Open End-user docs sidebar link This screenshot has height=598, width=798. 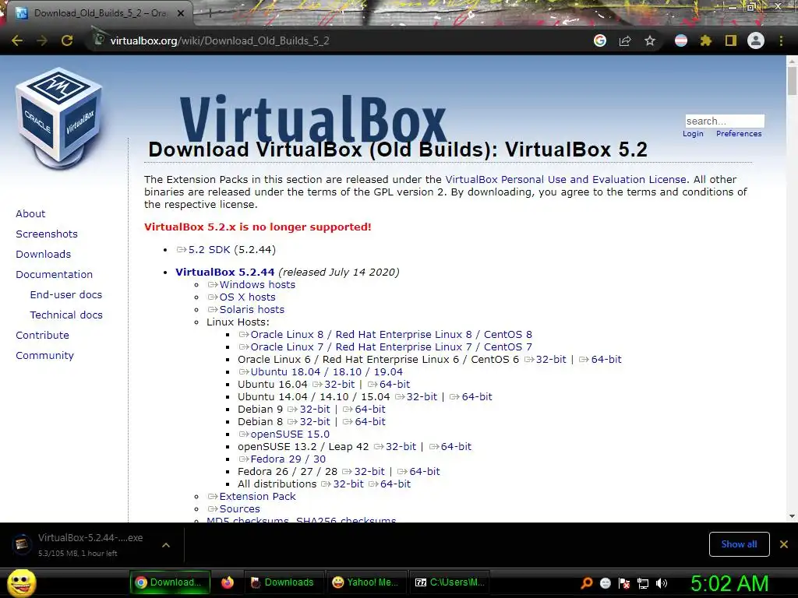click(66, 295)
